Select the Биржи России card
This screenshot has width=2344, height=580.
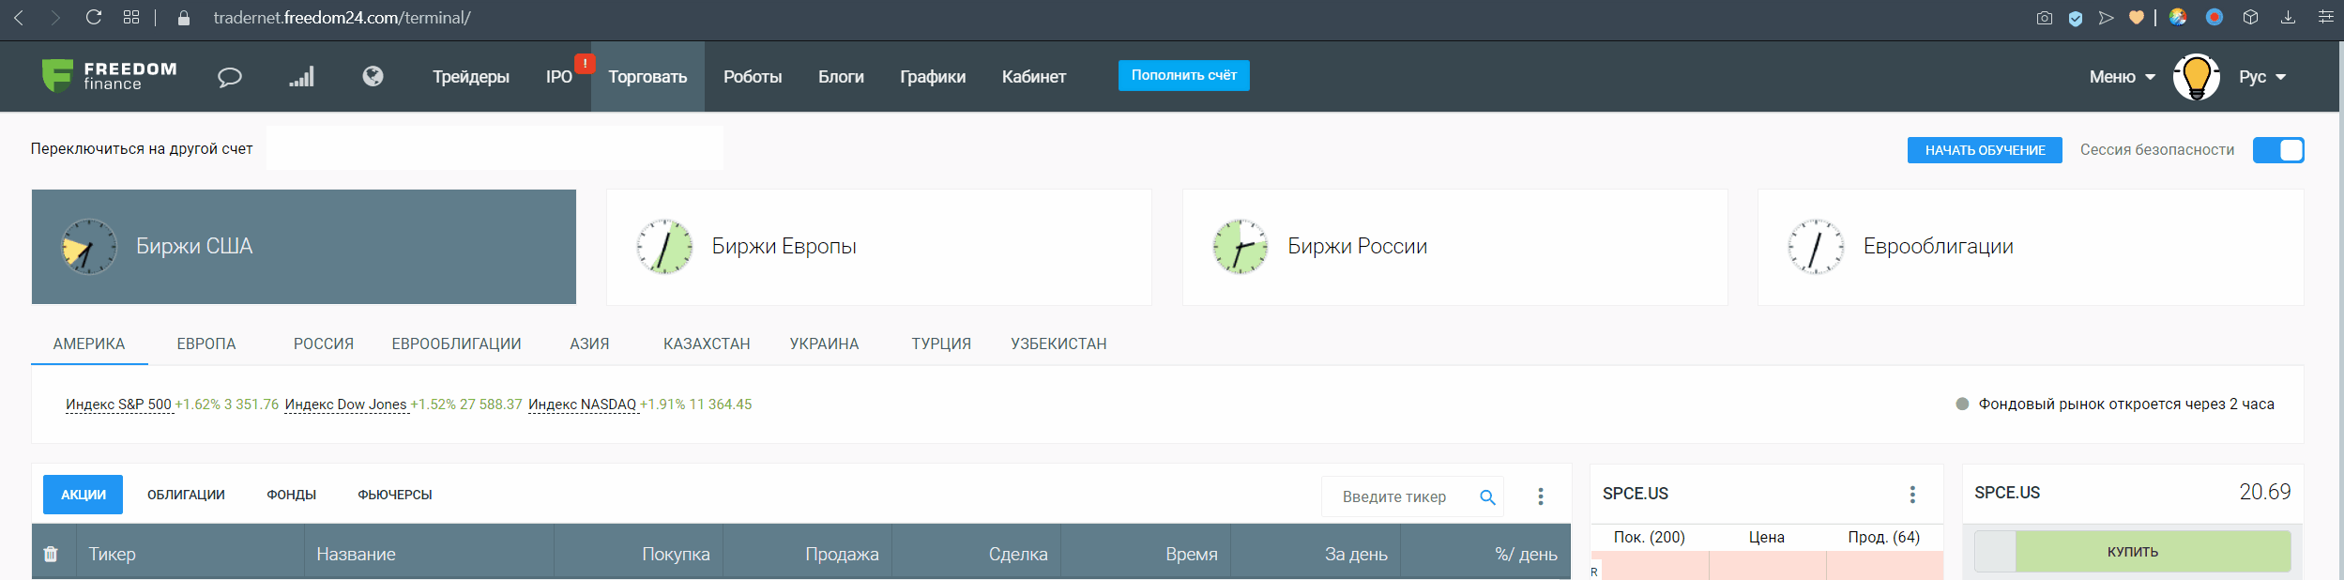click(x=1455, y=247)
